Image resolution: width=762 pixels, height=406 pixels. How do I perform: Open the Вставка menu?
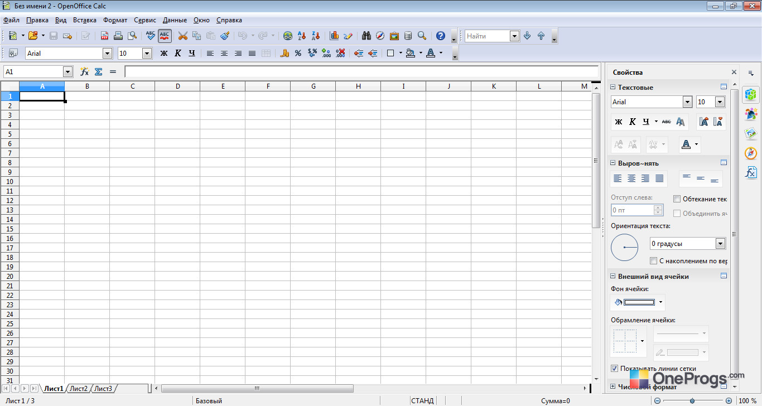point(85,20)
